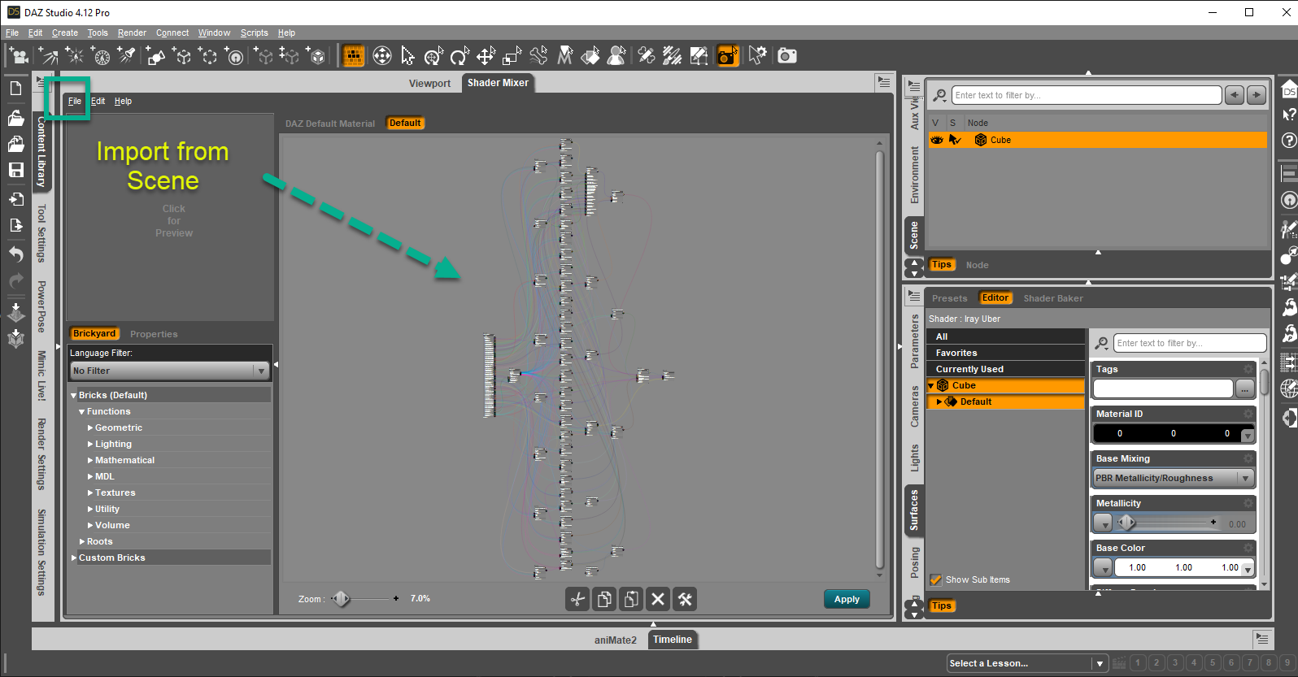The height and width of the screenshot is (677, 1298).
Task: Delete selected bricks with X button
Action: (658, 599)
